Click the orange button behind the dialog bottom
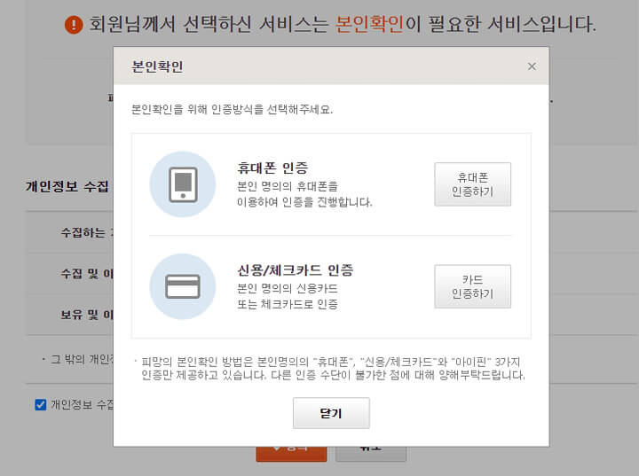Screen dimensions: 639x476 (291, 454)
